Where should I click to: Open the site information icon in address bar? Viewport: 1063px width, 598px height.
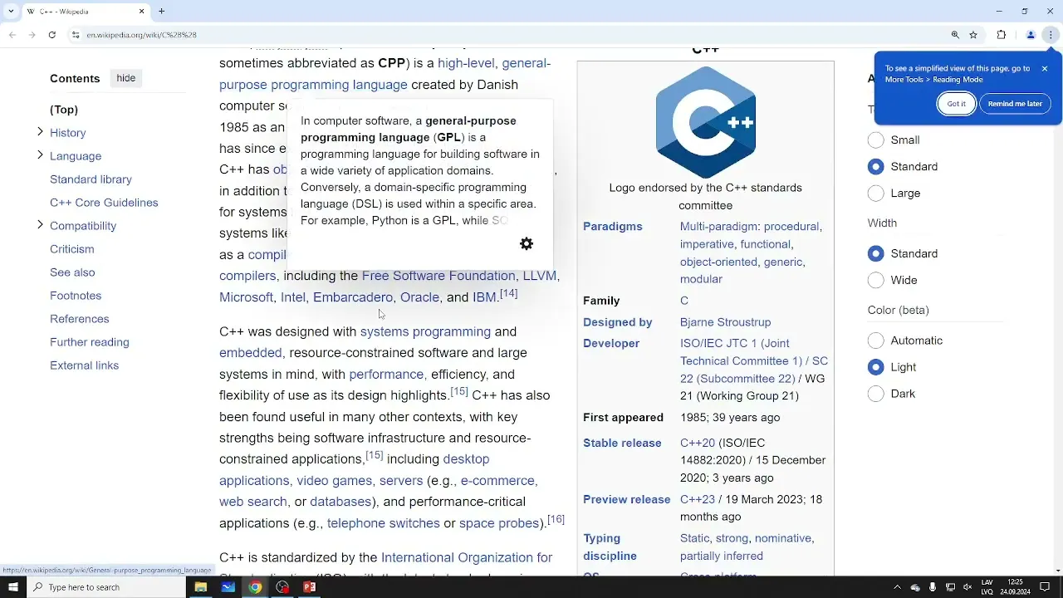point(76,35)
